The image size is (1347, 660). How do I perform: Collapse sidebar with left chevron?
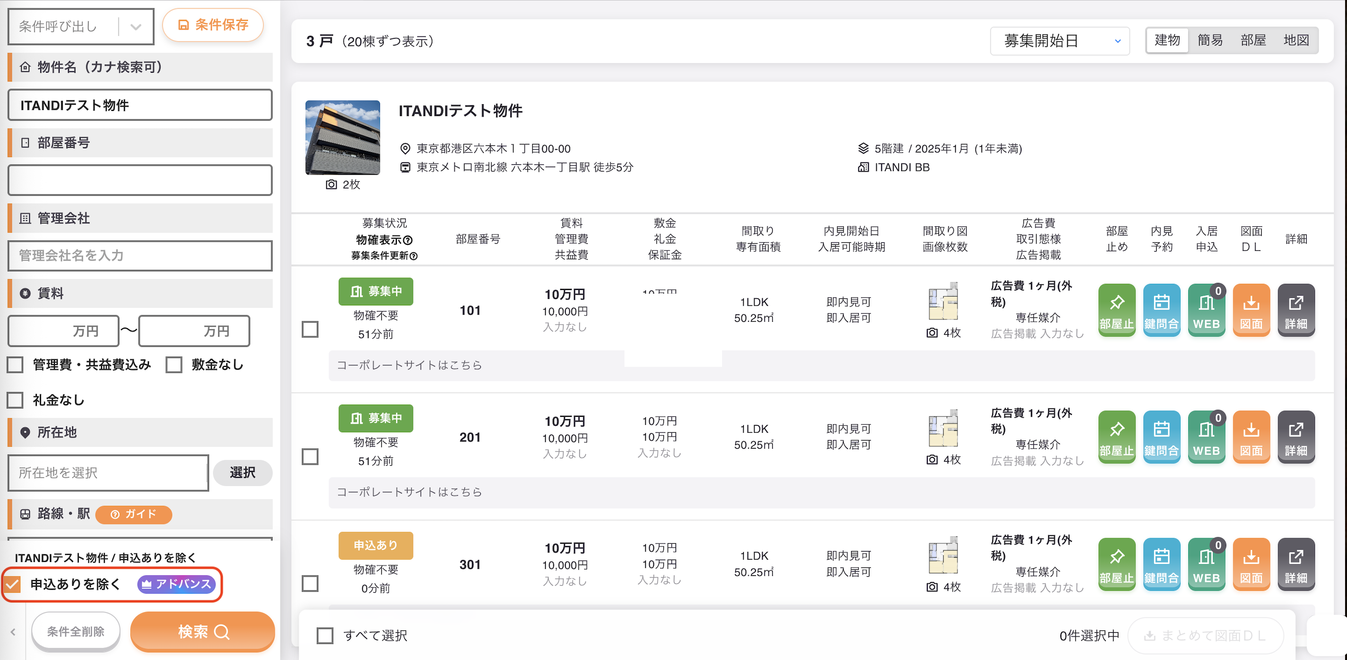(13, 632)
